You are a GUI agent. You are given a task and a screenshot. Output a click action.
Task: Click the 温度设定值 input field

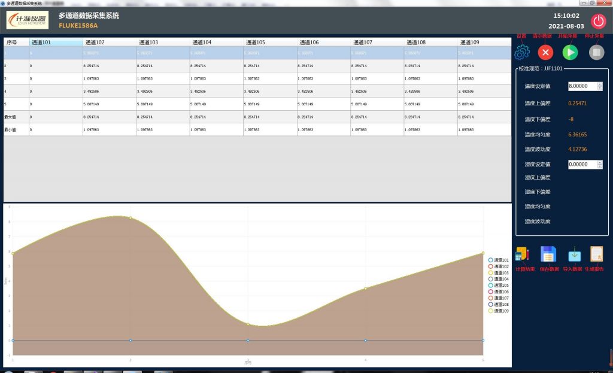(582, 86)
